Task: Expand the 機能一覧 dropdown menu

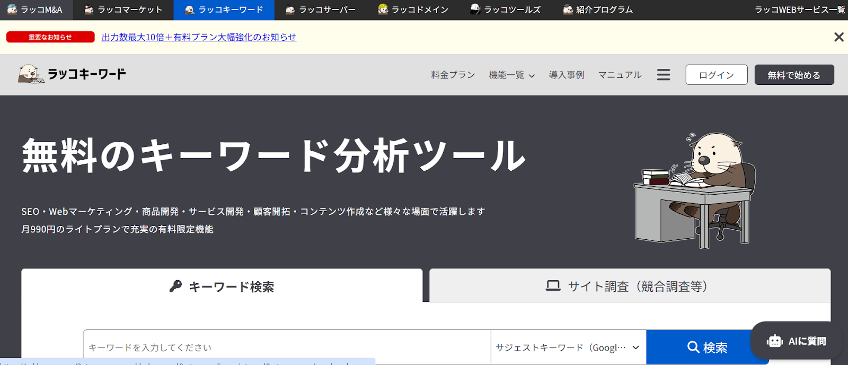Action: click(x=512, y=75)
